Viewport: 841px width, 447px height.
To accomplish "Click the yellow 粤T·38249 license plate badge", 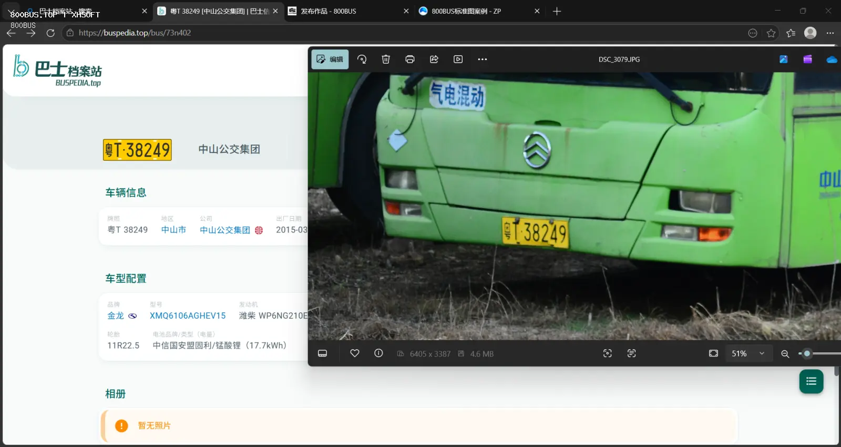I will pos(137,150).
